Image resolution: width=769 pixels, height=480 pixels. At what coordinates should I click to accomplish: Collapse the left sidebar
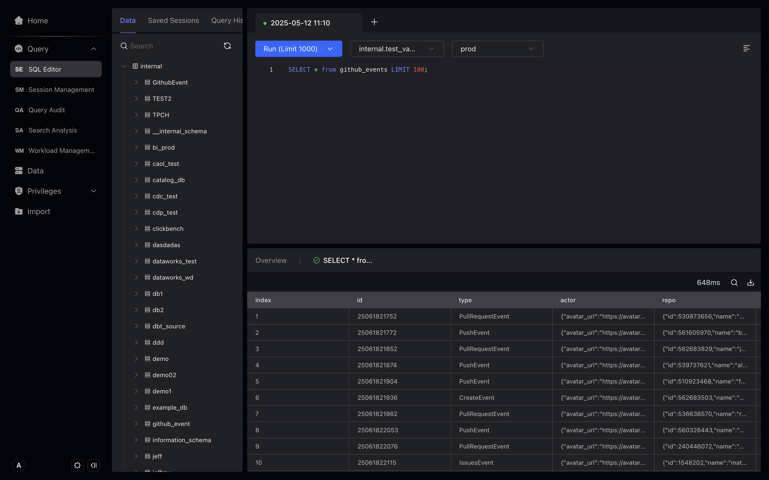tap(93, 465)
